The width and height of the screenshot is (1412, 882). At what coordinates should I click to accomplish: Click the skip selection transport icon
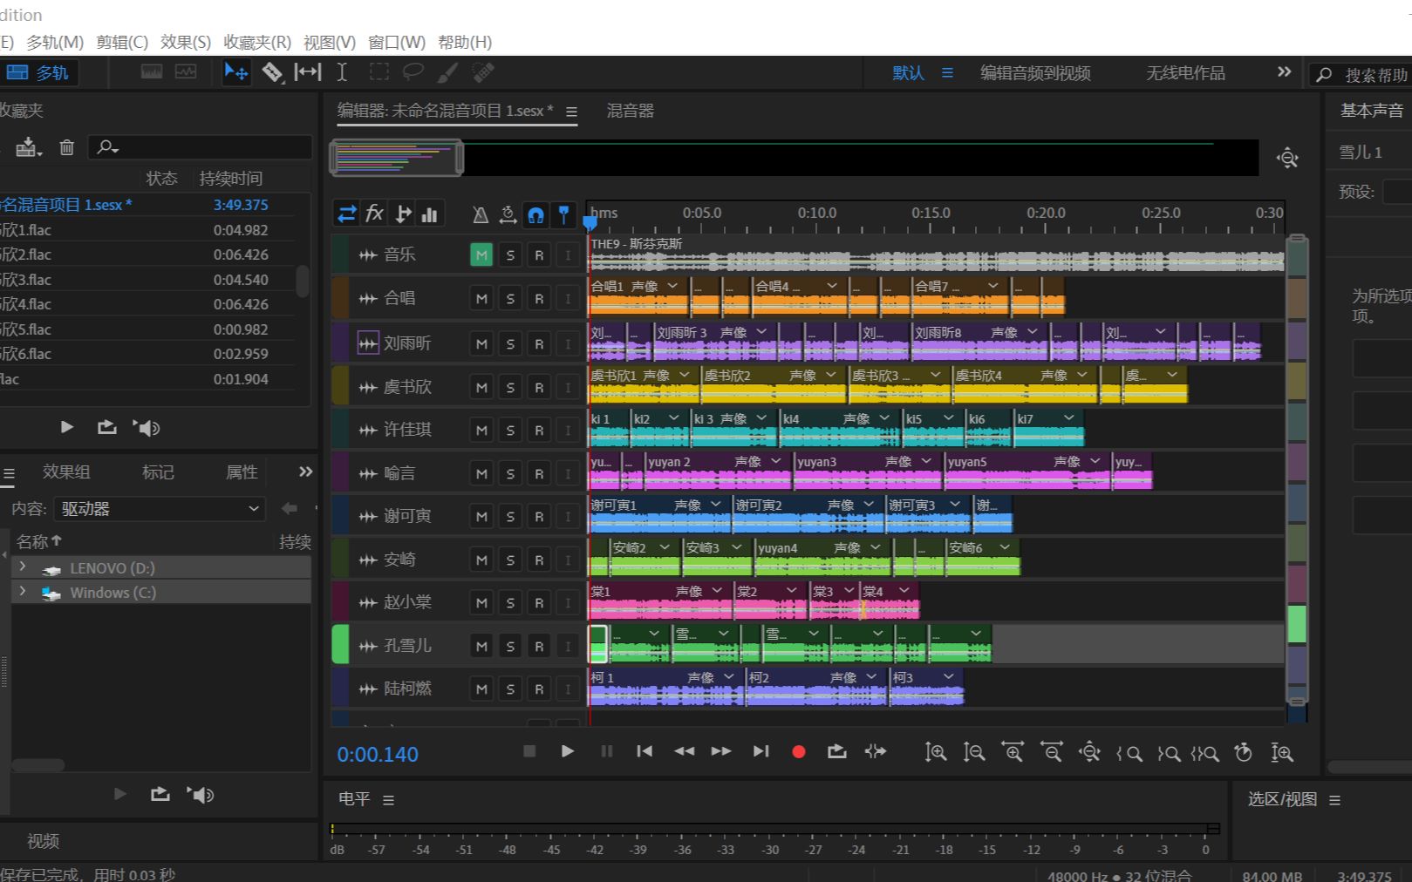[x=876, y=751]
